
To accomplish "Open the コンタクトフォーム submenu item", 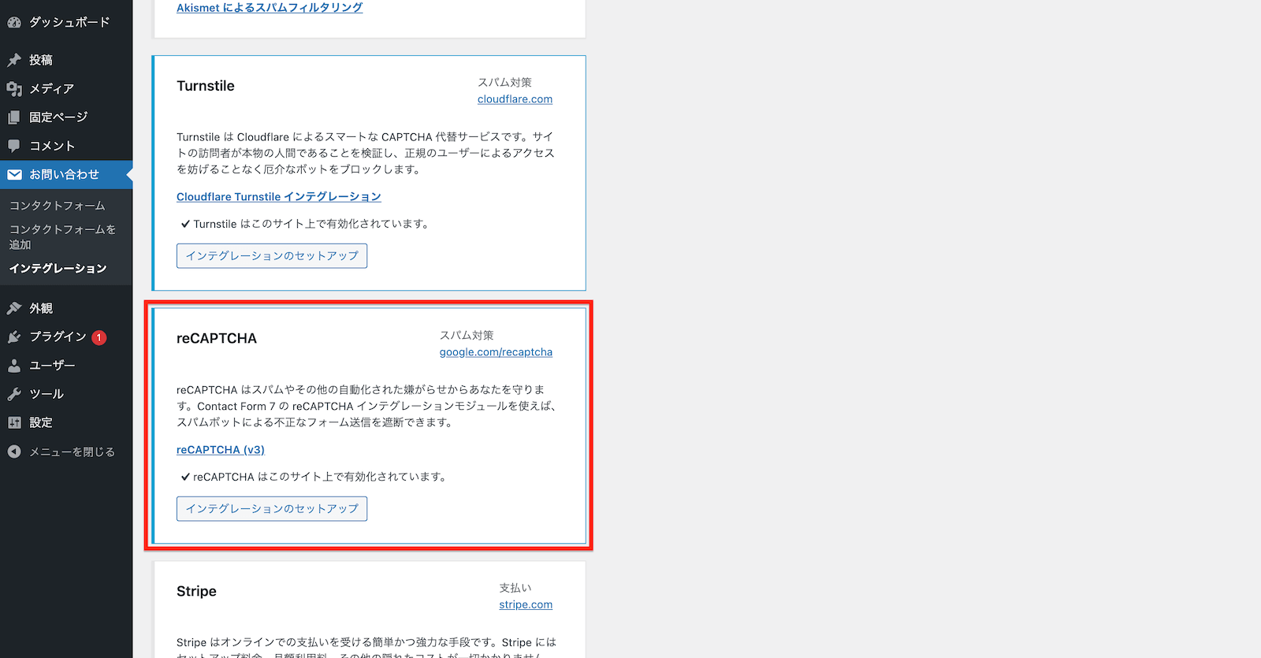I will tap(57, 206).
